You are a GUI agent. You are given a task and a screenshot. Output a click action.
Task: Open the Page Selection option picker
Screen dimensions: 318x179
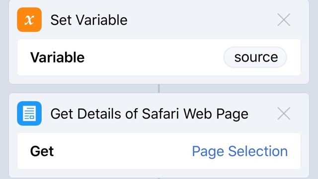(239, 151)
